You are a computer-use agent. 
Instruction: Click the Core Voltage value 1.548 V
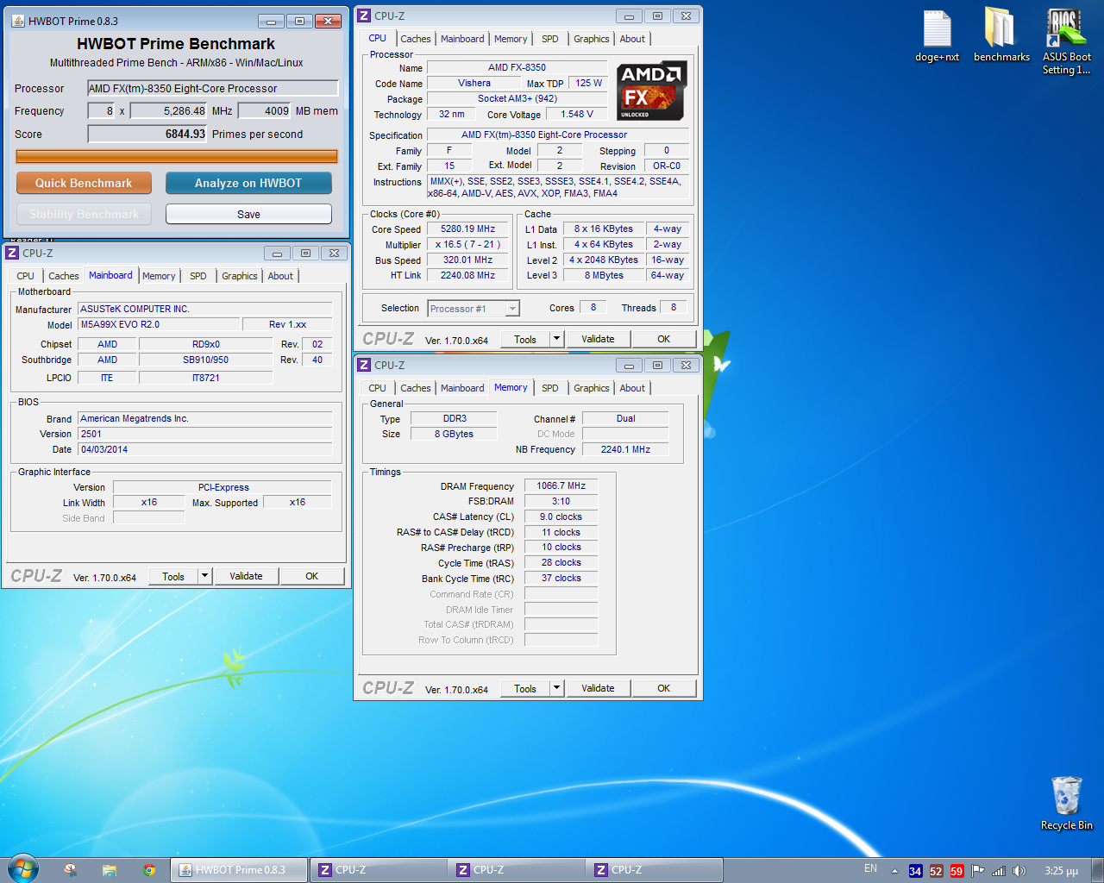tap(577, 114)
